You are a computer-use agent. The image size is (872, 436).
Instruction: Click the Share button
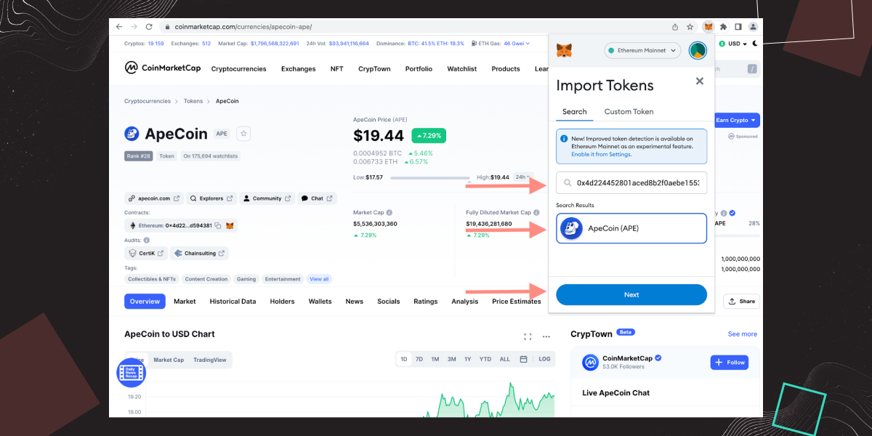(x=741, y=301)
